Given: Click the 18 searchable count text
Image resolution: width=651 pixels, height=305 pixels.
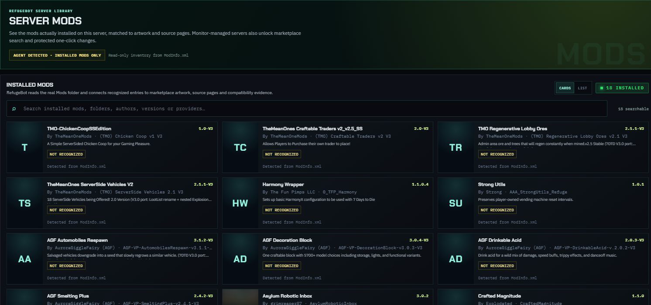Looking at the screenshot, I should (x=633, y=109).
